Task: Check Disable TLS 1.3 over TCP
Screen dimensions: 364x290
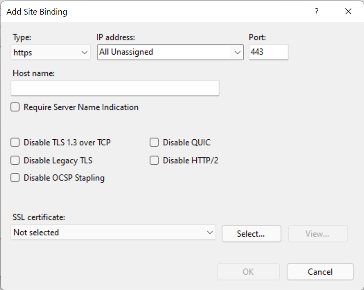Action: point(15,142)
